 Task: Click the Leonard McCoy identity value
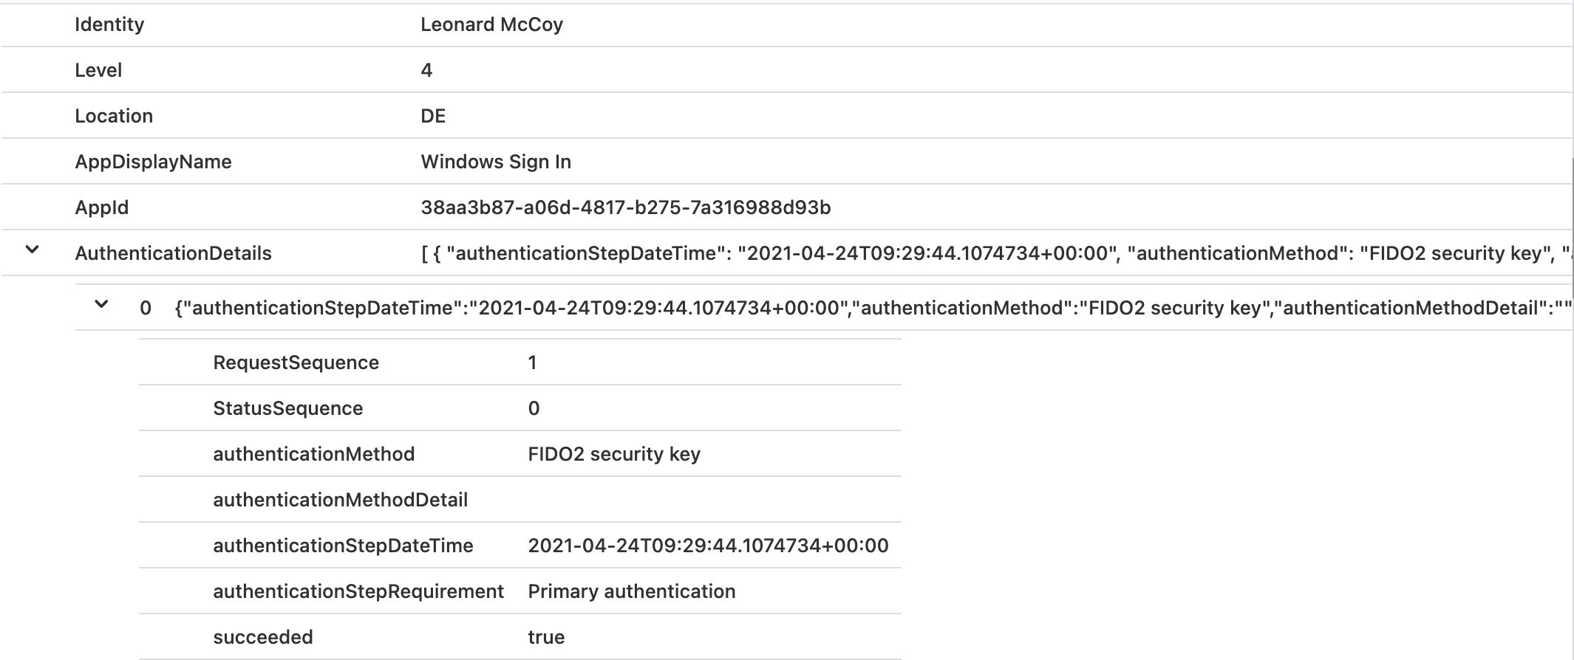[x=491, y=24]
